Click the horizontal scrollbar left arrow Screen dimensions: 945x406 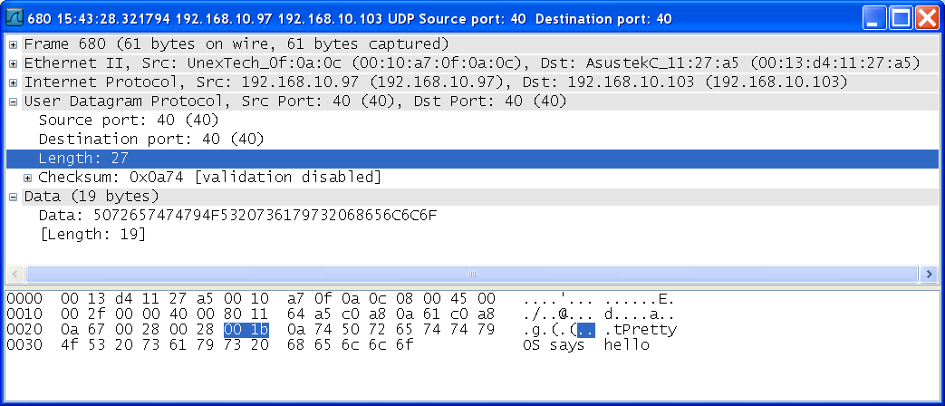tap(15, 275)
